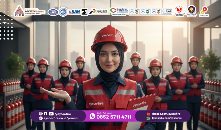This screenshot has width=221, height=130.
Task: Click the Sertifikat TKDN caption
Action: [119, 15]
